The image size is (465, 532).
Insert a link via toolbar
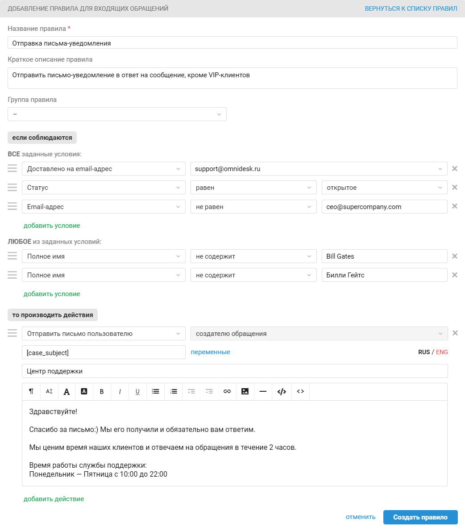coord(227,392)
